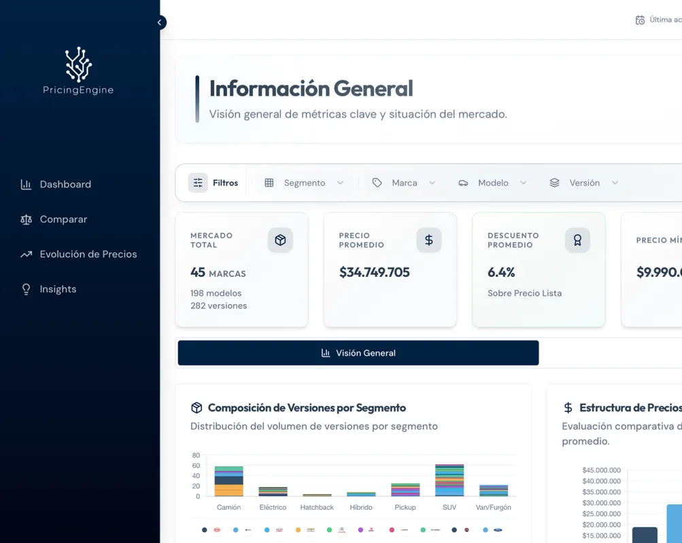Click the '45 MARCAS' value
This screenshot has width=682, height=543.
[218, 273]
